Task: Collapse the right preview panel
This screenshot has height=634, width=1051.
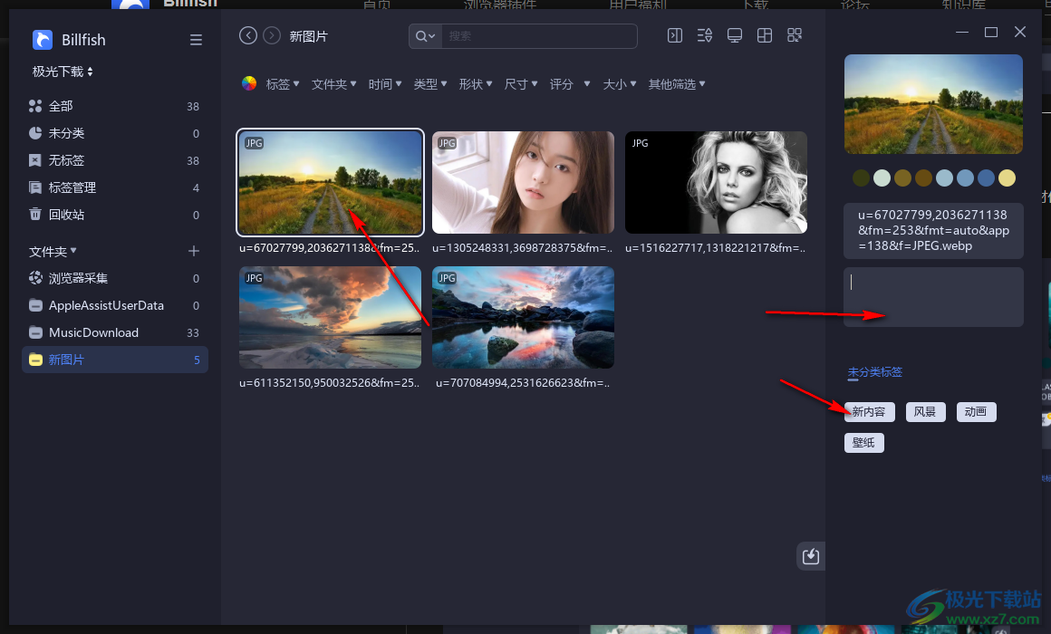Action: tap(674, 34)
